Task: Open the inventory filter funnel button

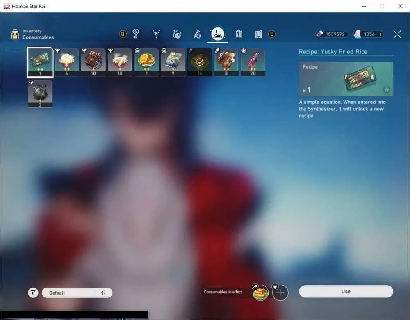Action: coord(33,293)
